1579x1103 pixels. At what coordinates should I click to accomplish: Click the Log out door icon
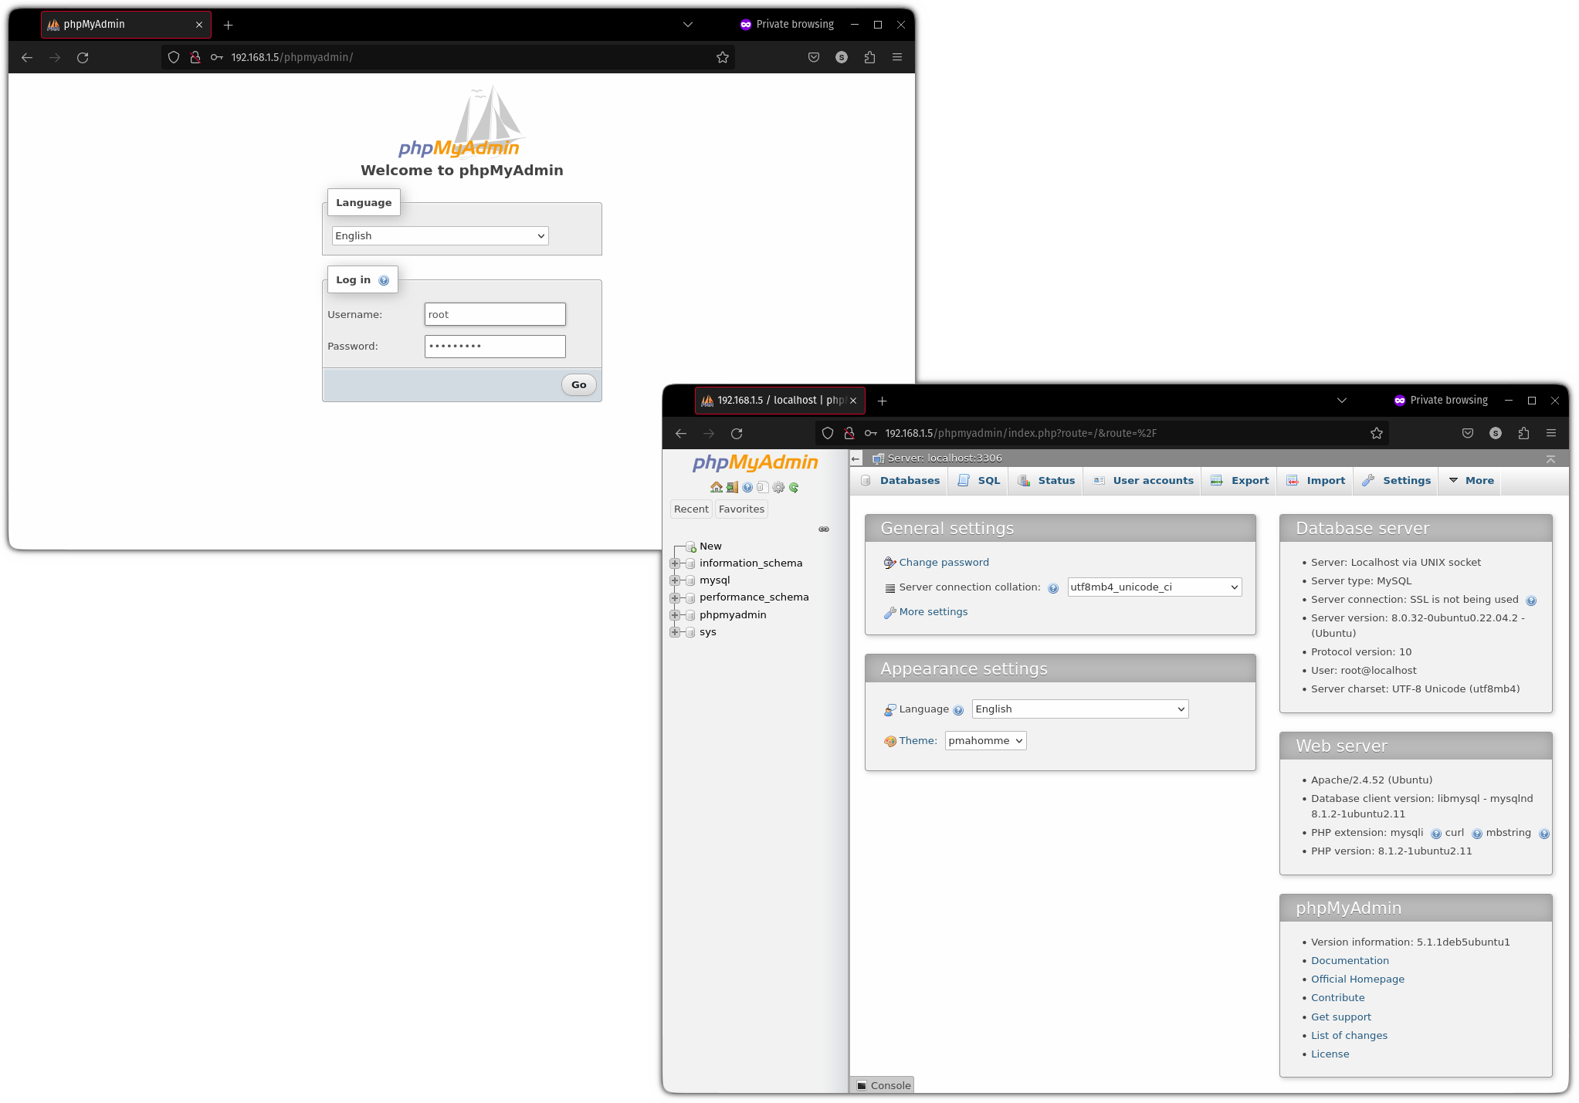(731, 487)
